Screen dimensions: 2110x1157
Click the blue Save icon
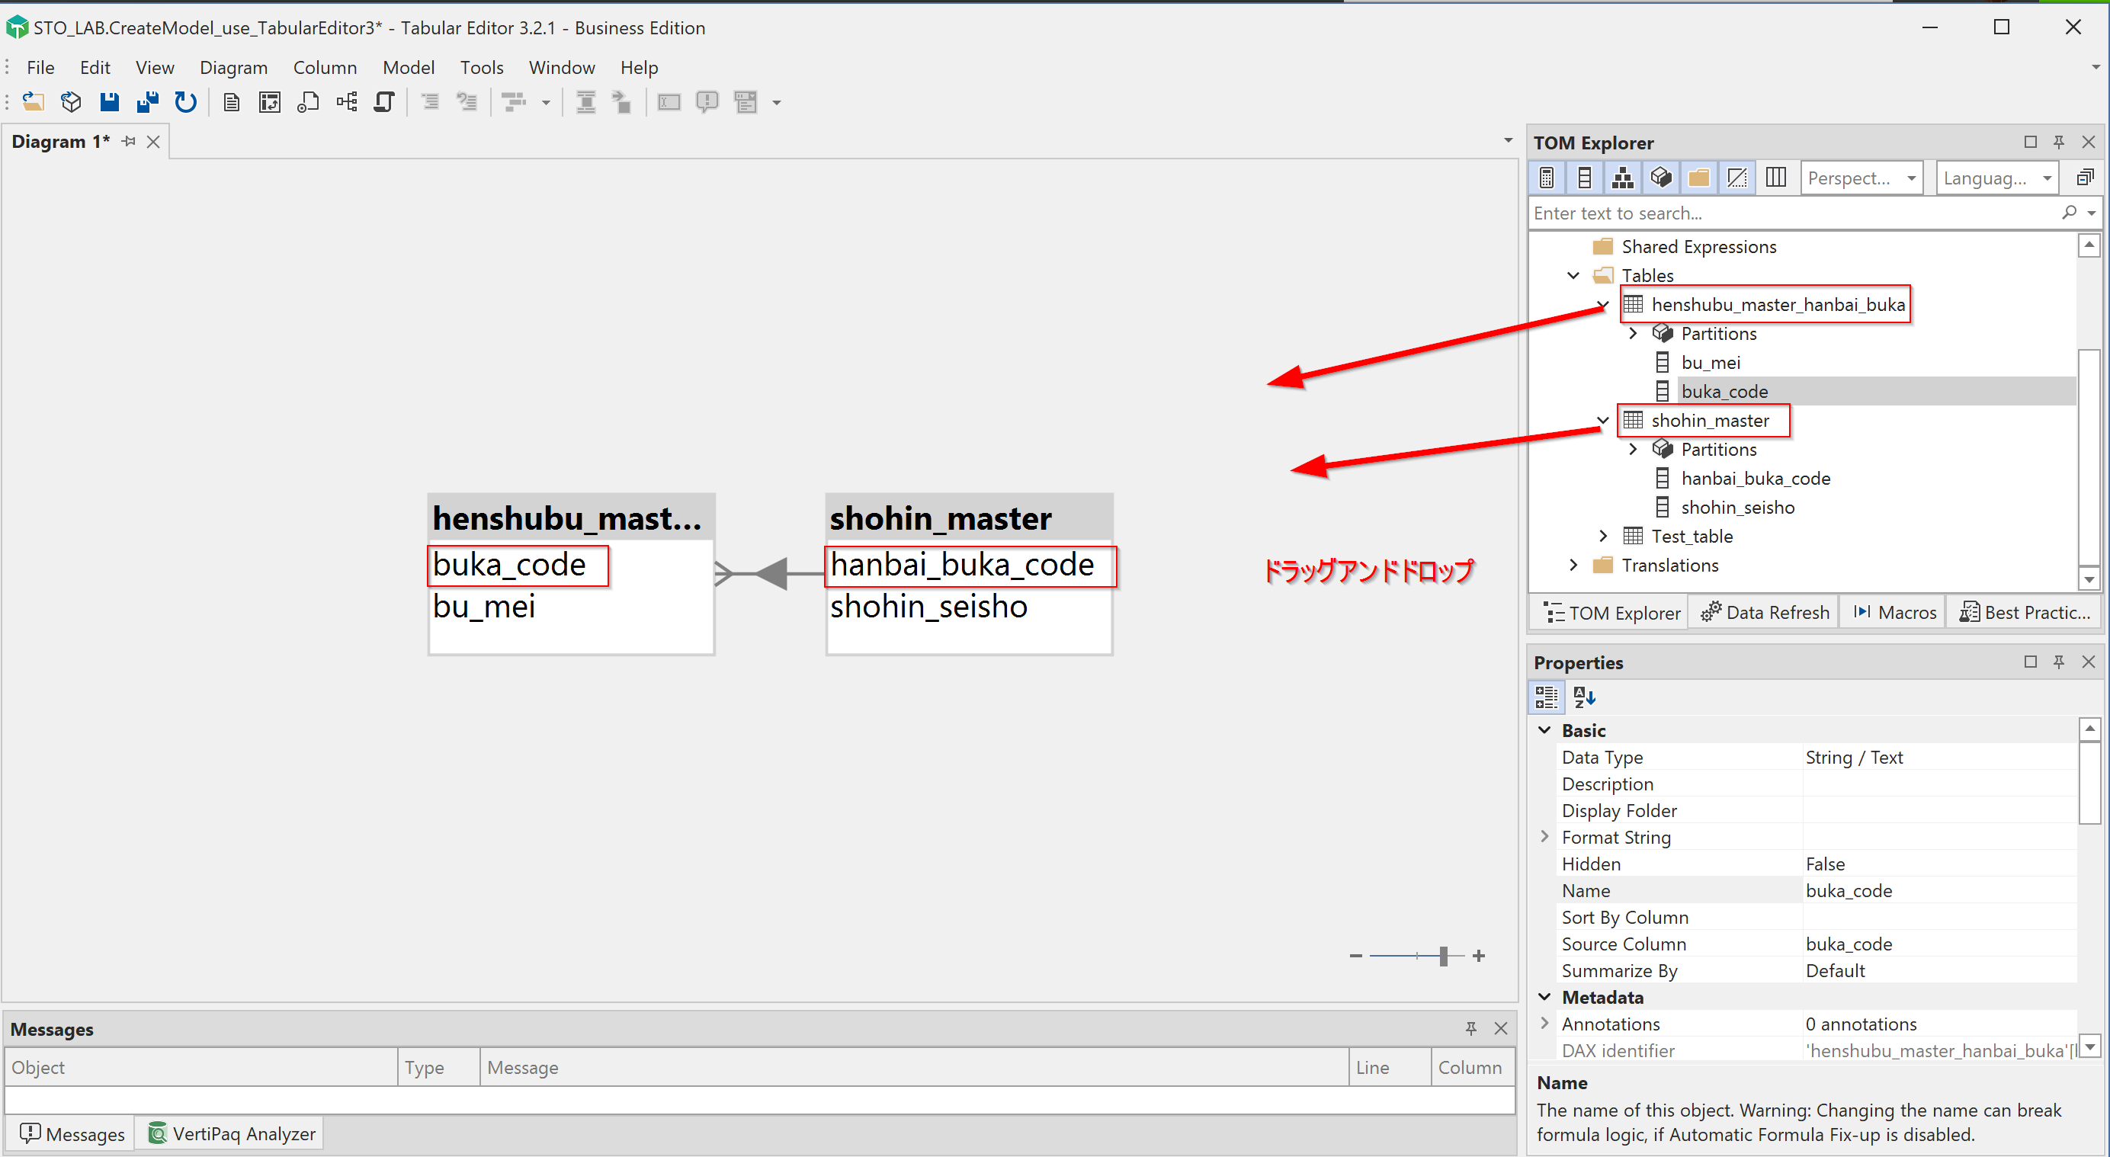point(109,101)
